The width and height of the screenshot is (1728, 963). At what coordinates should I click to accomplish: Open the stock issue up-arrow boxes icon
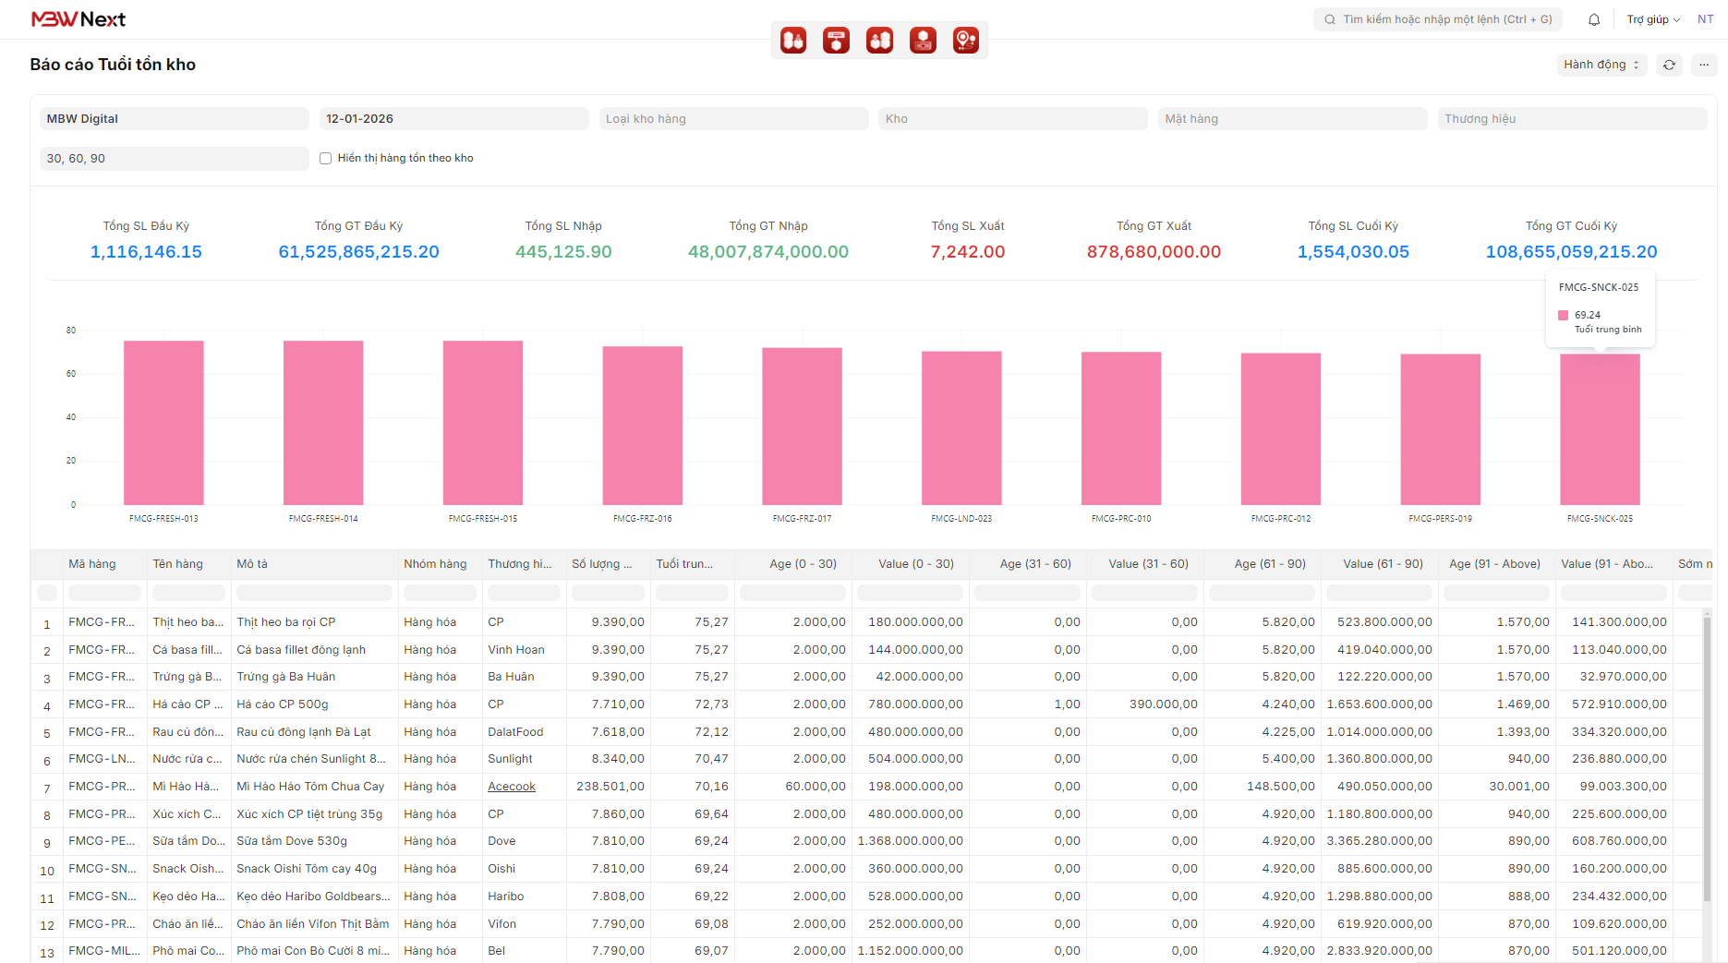tap(879, 41)
